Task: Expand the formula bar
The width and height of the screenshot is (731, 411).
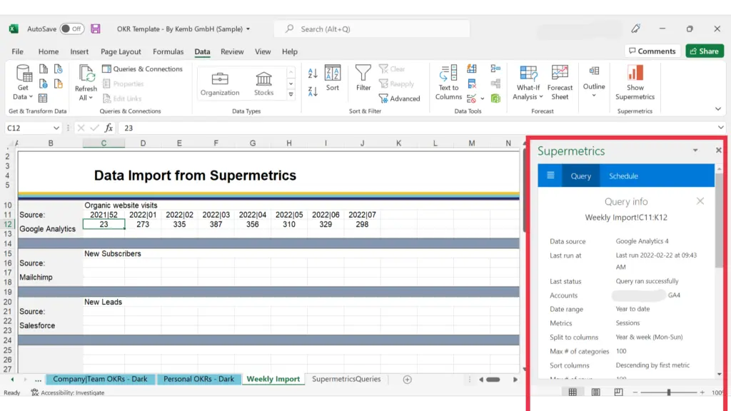Action: pos(721,128)
